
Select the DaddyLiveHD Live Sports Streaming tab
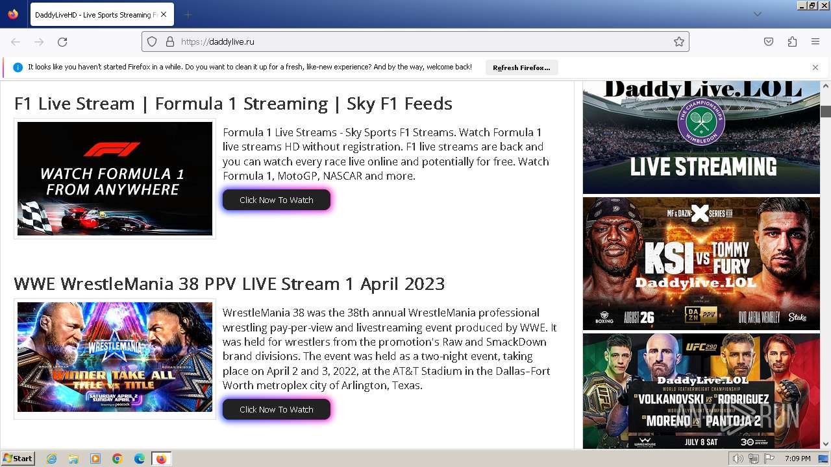click(x=101, y=14)
